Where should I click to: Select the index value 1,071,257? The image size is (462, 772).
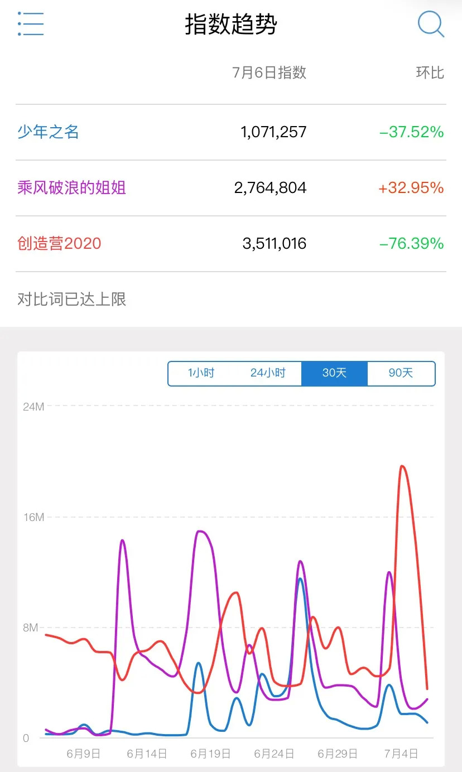point(273,132)
